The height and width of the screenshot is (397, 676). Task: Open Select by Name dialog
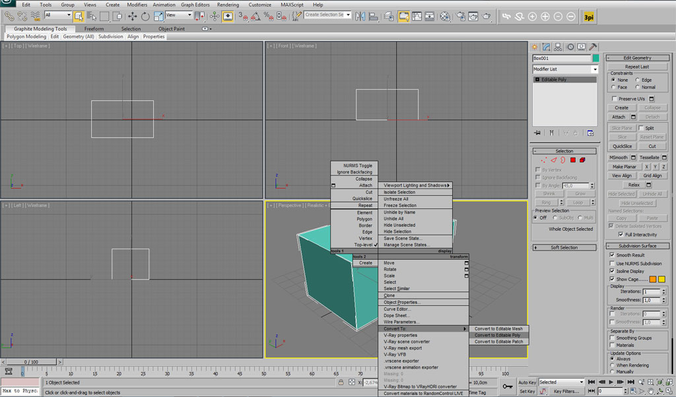[x=91, y=16]
